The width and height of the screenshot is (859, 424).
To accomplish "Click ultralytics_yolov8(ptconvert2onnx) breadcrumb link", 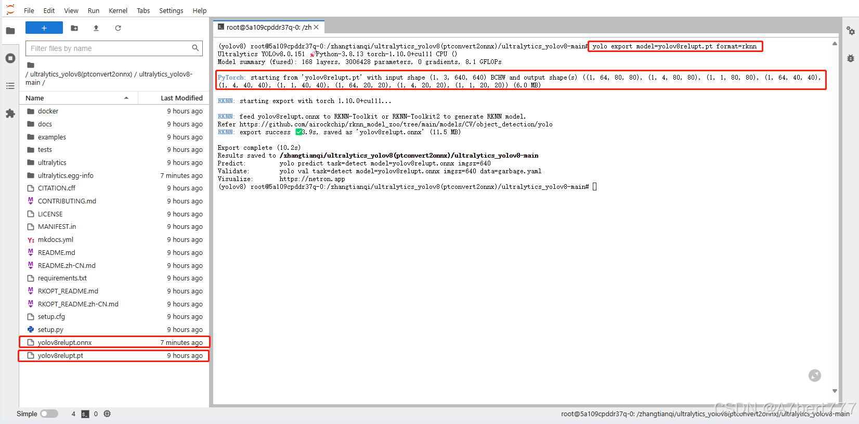I will point(81,74).
